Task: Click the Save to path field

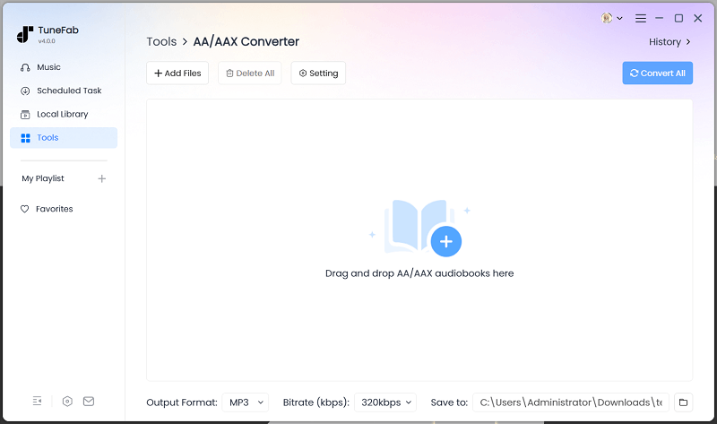Action: pos(571,402)
